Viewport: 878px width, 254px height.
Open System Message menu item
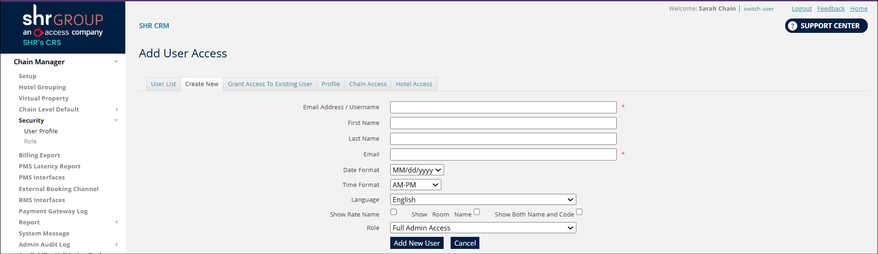pos(44,233)
